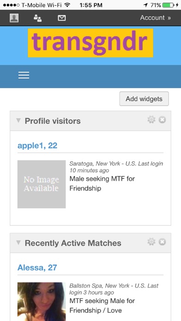Click the Profile visitors header title
The width and height of the screenshot is (181, 321).
53,121
